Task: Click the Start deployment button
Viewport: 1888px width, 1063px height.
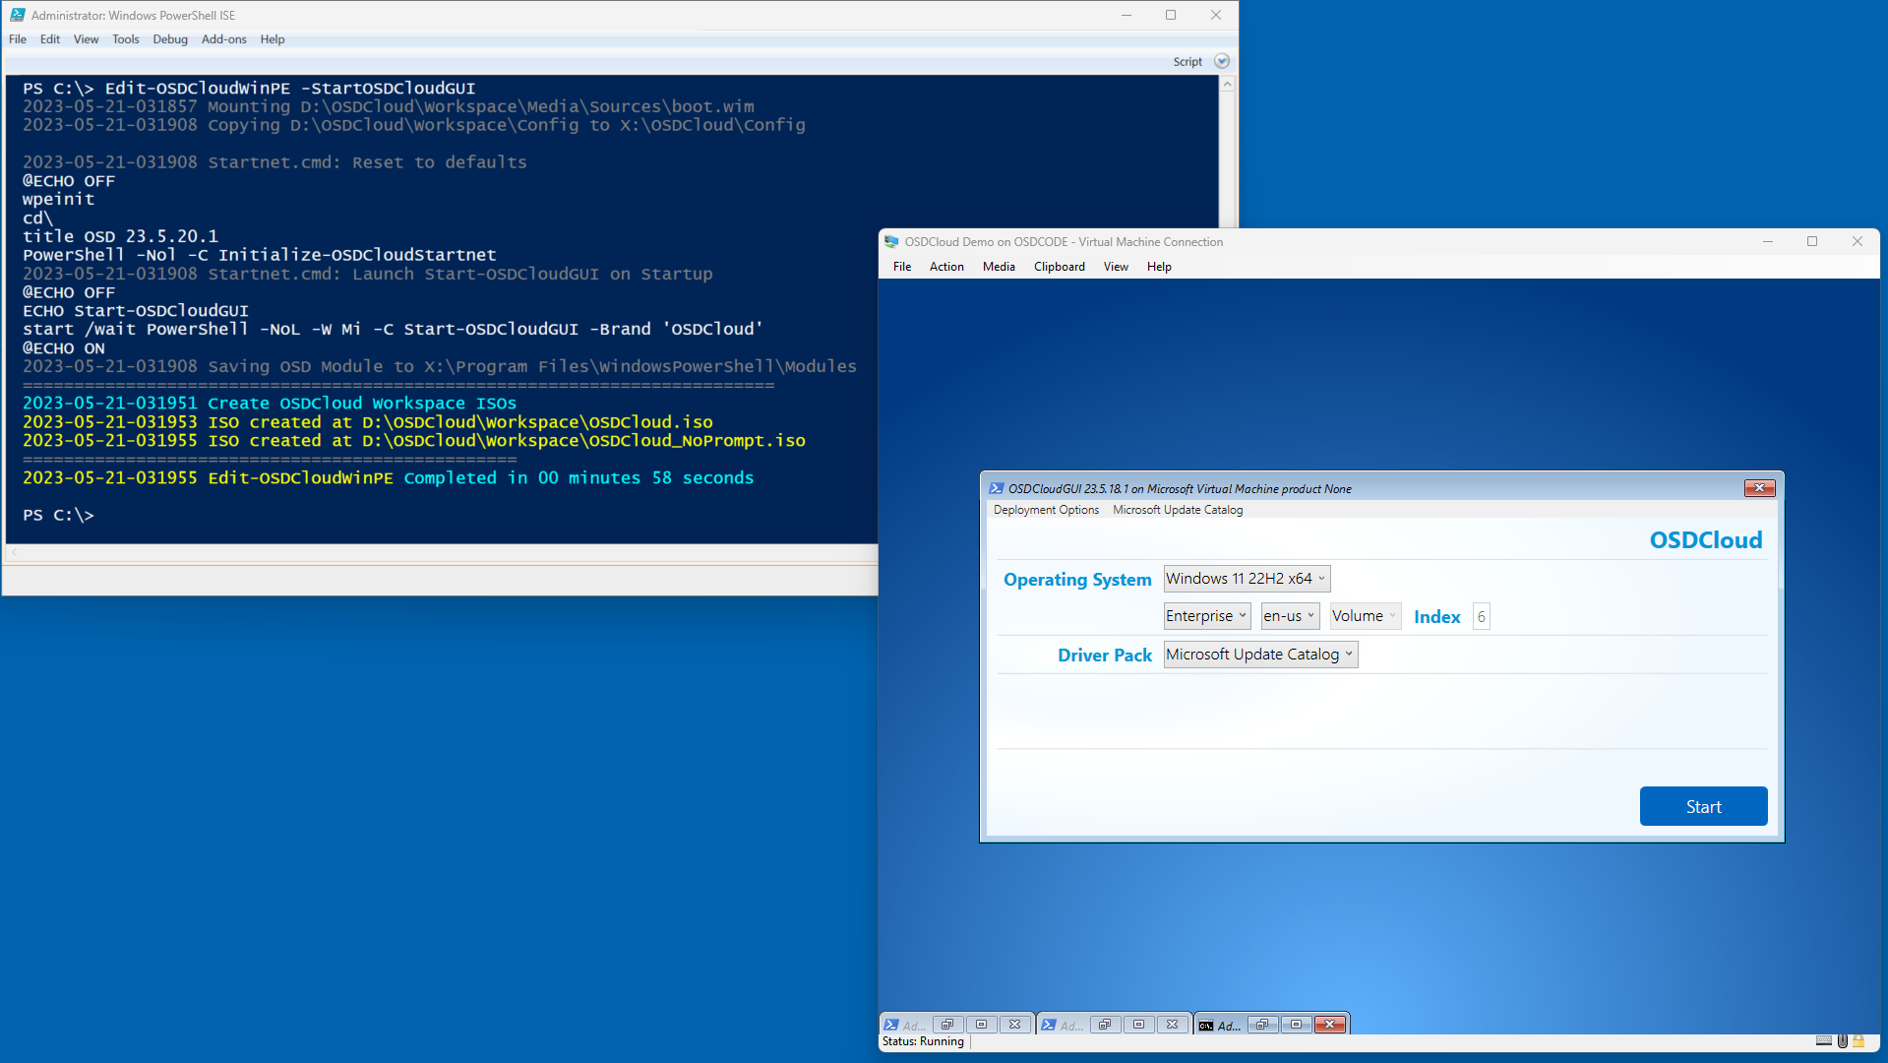Action: [1702, 806]
